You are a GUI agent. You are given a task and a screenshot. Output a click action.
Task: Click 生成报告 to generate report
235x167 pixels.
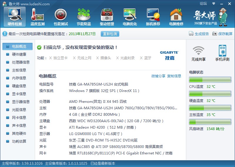point(199,34)
